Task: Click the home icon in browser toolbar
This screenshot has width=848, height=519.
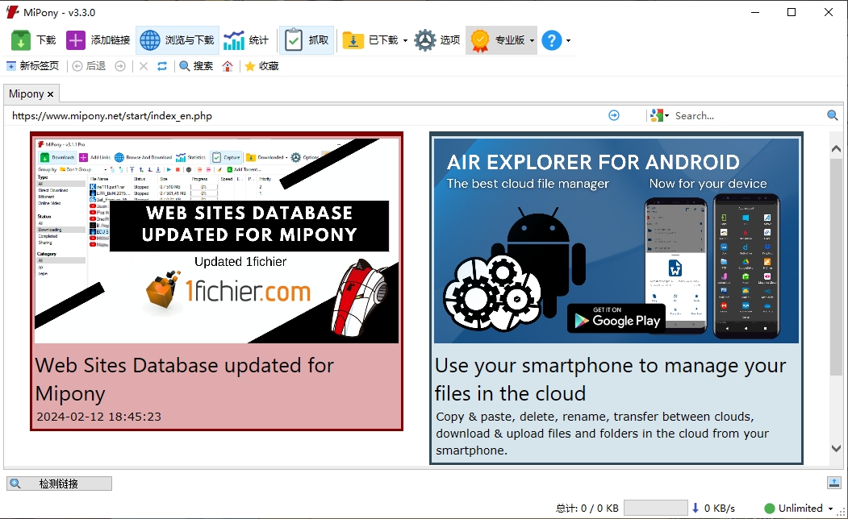Action: [x=227, y=65]
